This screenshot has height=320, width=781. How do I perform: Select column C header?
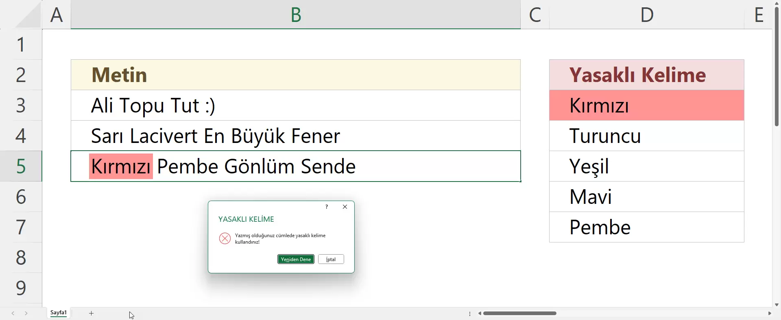coord(535,15)
